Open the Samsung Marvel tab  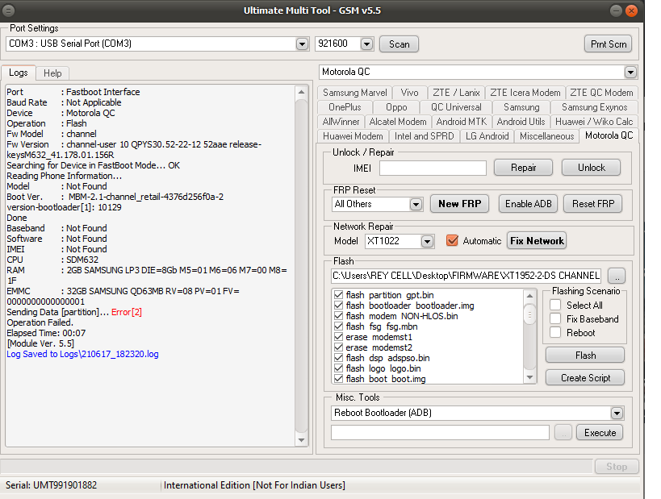354,93
